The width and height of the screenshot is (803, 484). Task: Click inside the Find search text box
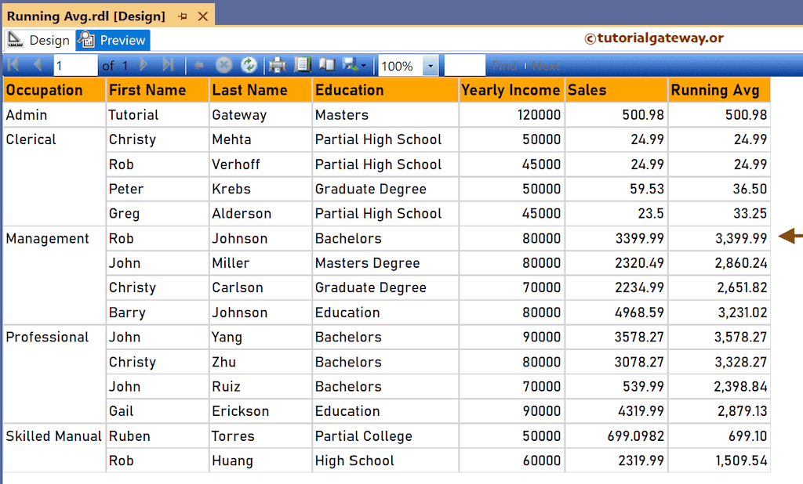[x=464, y=66]
